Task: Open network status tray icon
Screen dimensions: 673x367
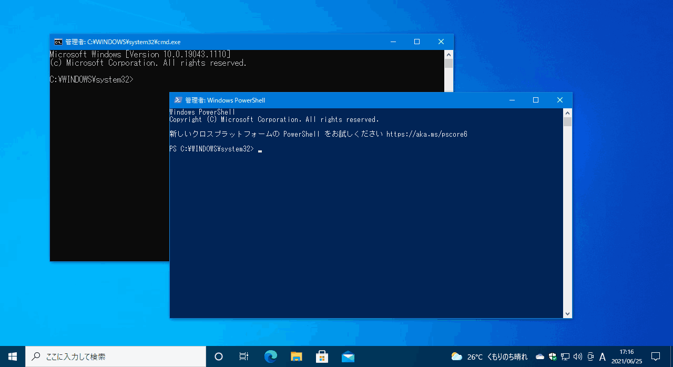Action: [565, 356]
